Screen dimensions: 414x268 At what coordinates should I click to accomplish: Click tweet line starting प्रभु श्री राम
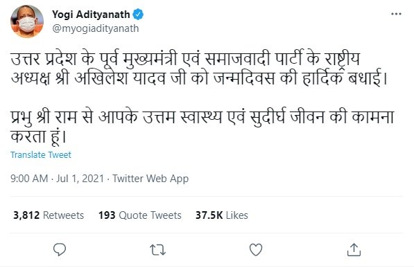[x=202, y=117]
